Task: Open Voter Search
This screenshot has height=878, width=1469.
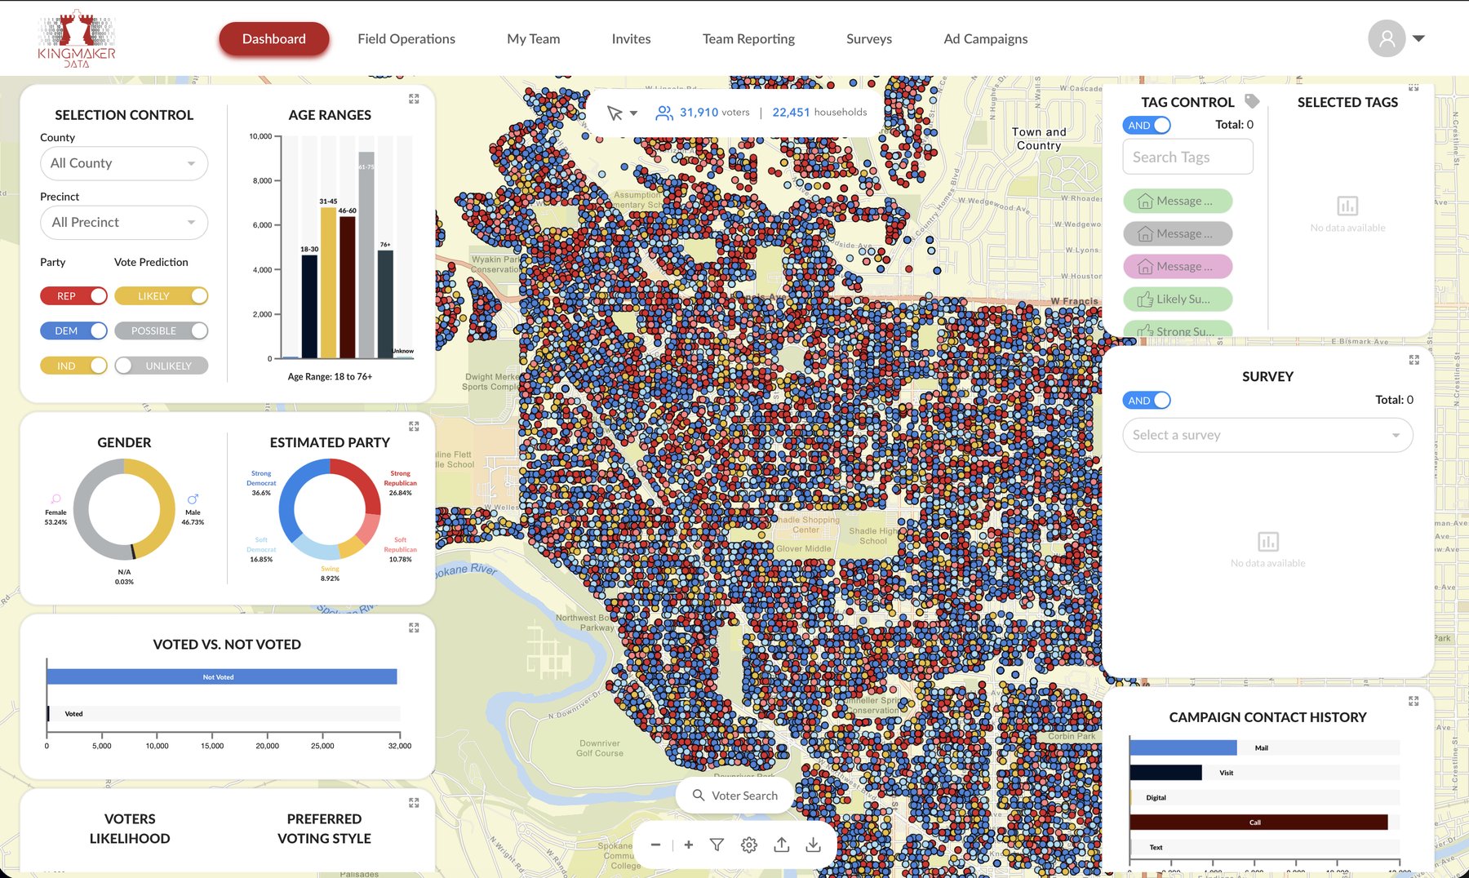Action: click(x=734, y=796)
